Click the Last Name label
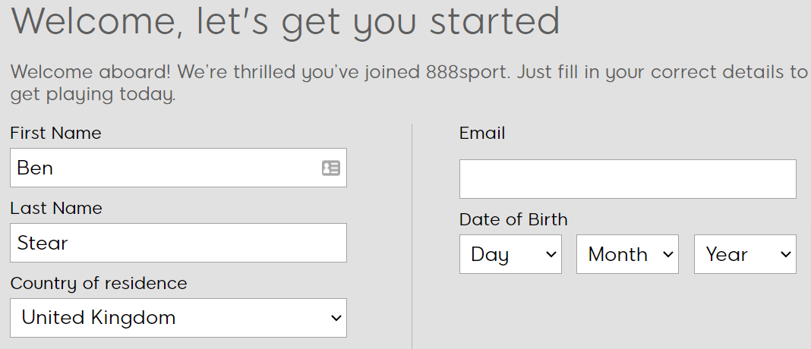 (x=56, y=209)
